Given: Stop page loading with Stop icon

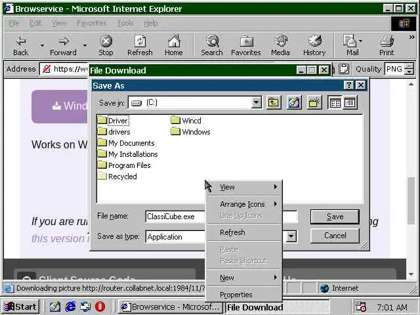Looking at the screenshot, I should [106, 45].
